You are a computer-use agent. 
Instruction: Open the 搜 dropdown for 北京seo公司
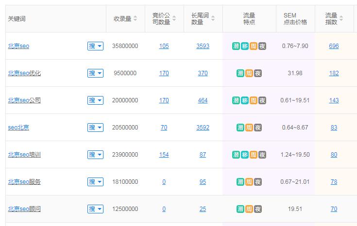[95, 100]
